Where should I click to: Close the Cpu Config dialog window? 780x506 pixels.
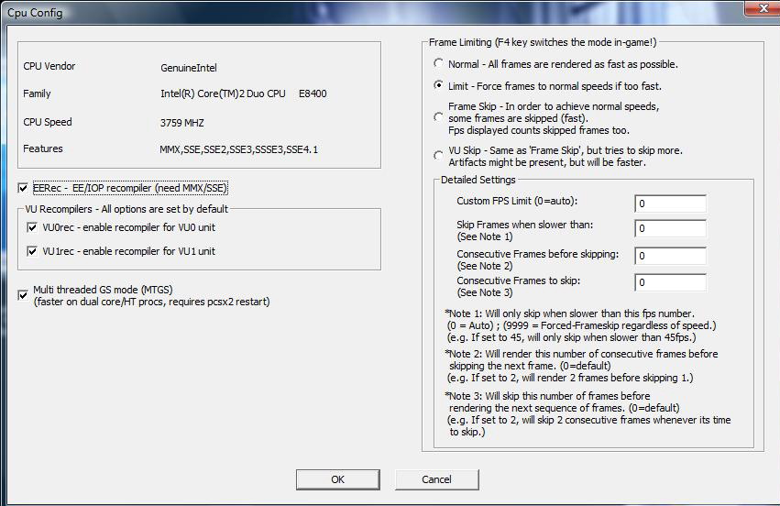tap(763, 8)
